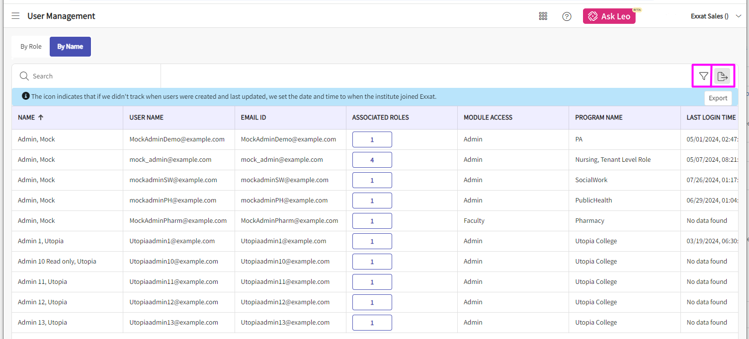Open the apps grid launcher
Image resolution: width=749 pixels, height=339 pixels.
pyautogui.click(x=543, y=16)
